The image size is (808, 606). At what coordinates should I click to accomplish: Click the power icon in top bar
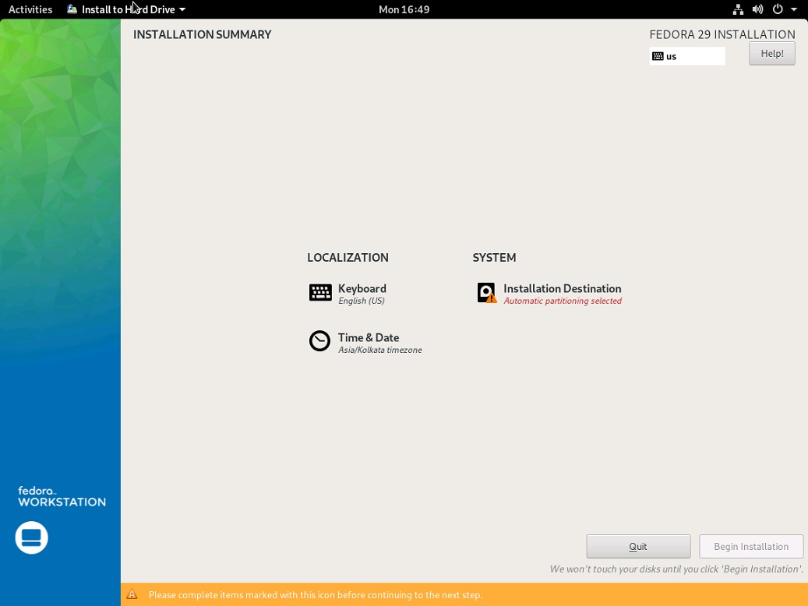coord(778,9)
